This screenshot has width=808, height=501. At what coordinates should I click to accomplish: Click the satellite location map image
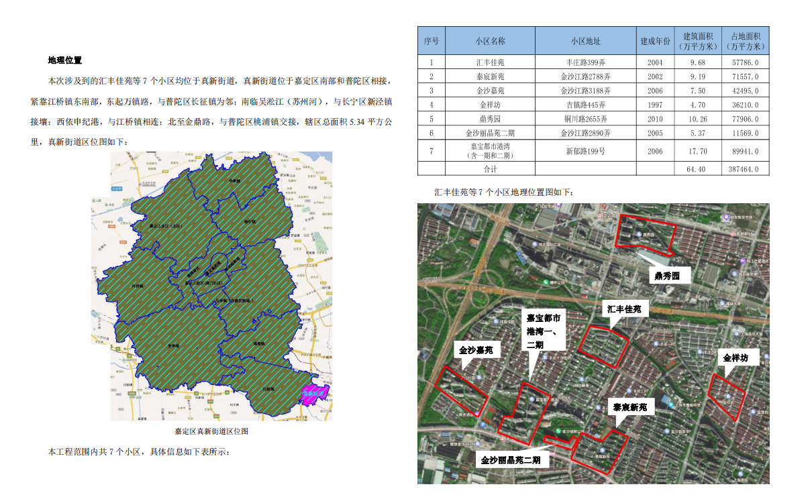point(593,343)
